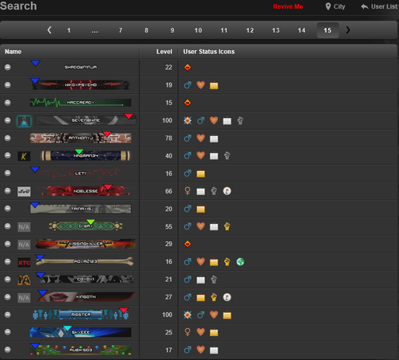Click the star icon in Mister's row
This screenshot has width=399, height=360.
tap(188, 315)
